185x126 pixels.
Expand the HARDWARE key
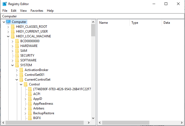tap(13, 46)
